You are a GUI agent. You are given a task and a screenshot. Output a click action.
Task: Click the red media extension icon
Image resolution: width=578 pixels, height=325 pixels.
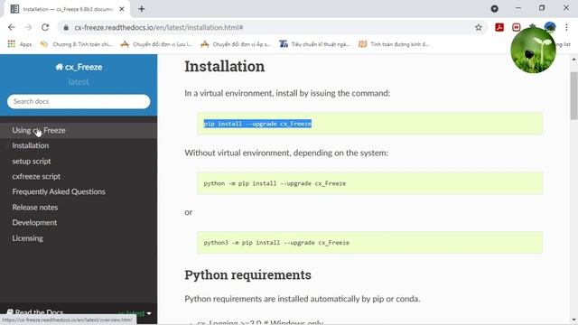coord(516,27)
